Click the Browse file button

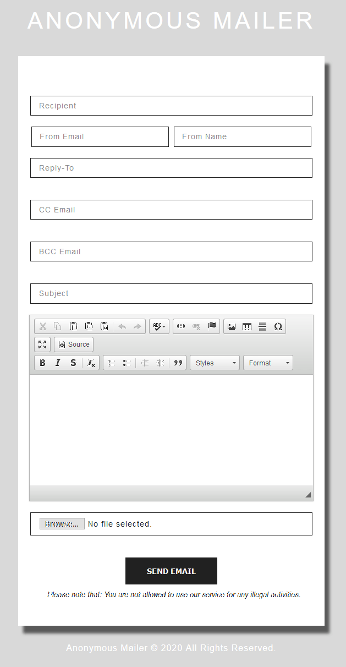click(62, 524)
